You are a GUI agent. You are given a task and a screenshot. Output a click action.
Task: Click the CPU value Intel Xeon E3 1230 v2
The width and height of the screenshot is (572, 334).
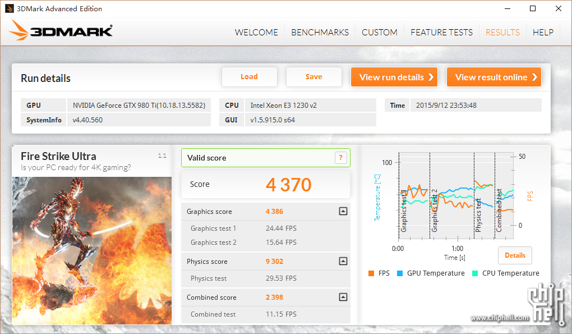pyautogui.click(x=283, y=105)
